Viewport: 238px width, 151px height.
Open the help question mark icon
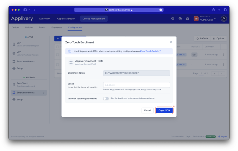click(x=180, y=19)
